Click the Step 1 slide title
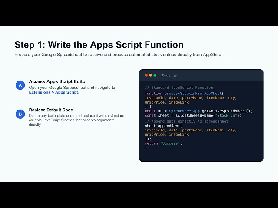The image size is (278, 208). [99, 45]
